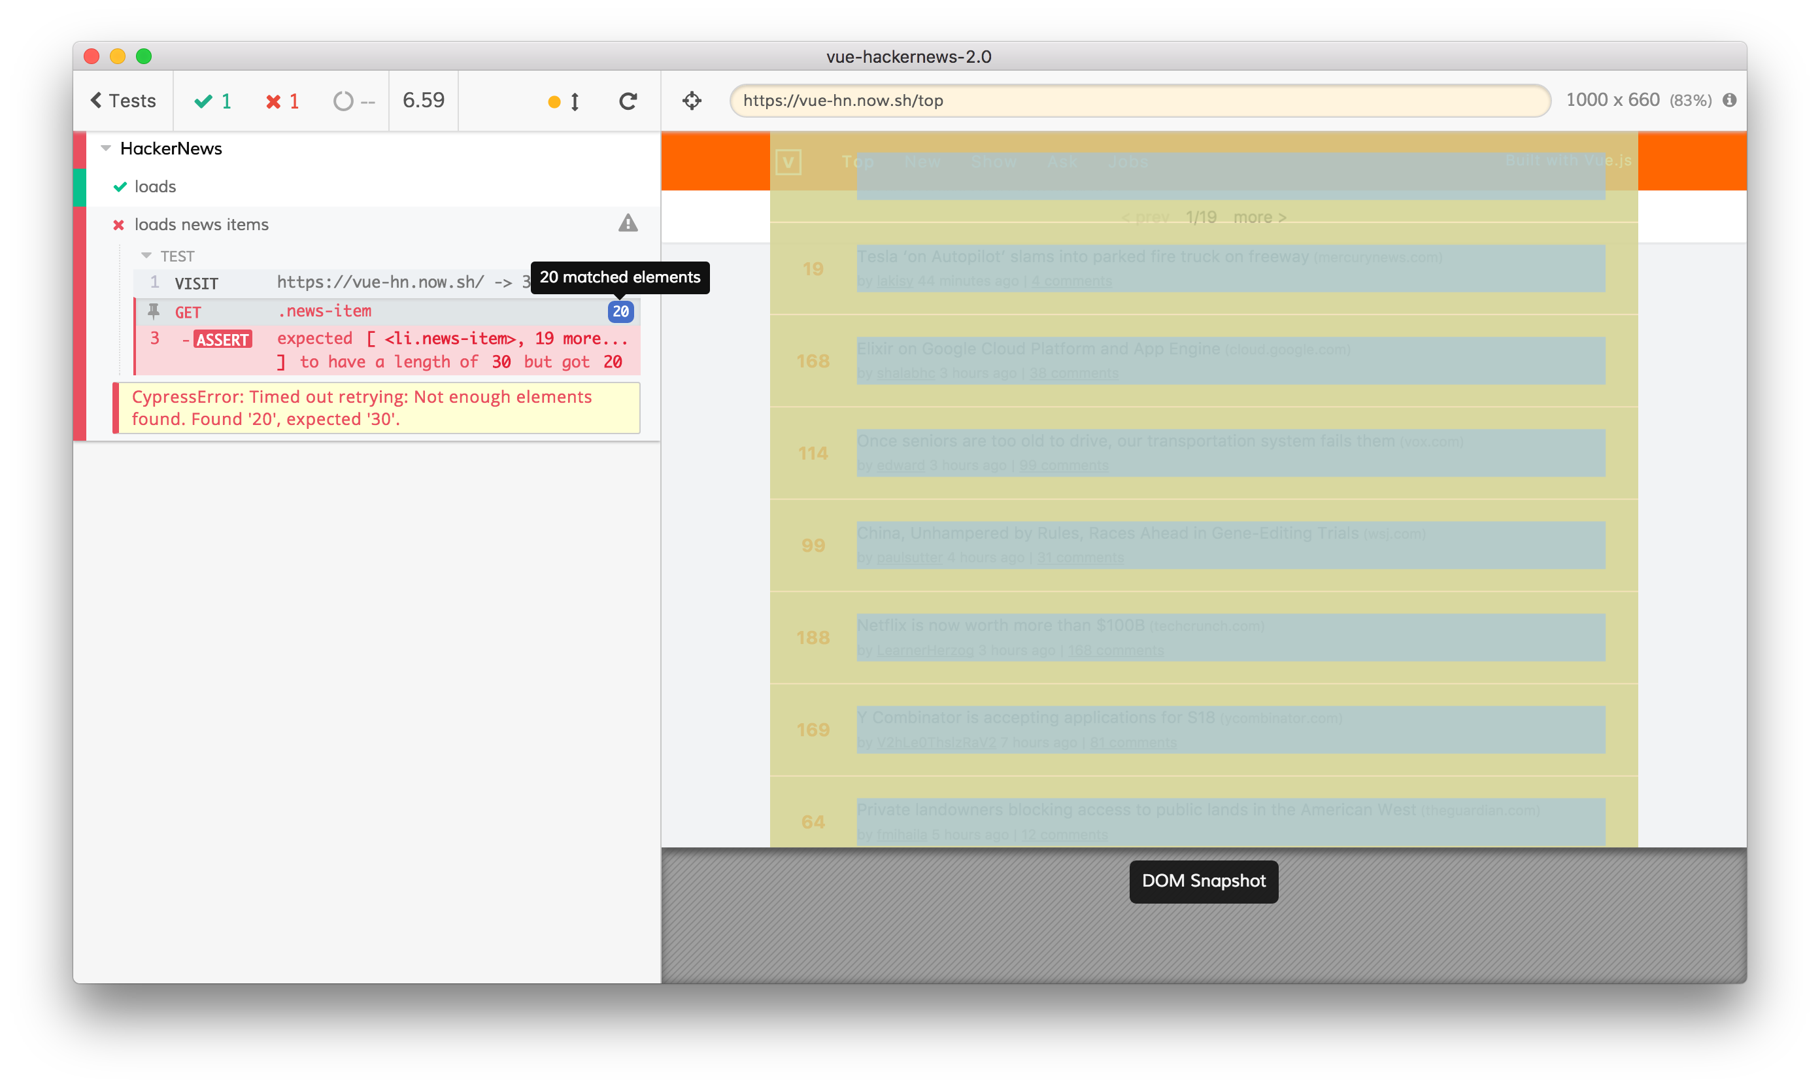Collapse the failed "loads news items" test

(x=201, y=224)
